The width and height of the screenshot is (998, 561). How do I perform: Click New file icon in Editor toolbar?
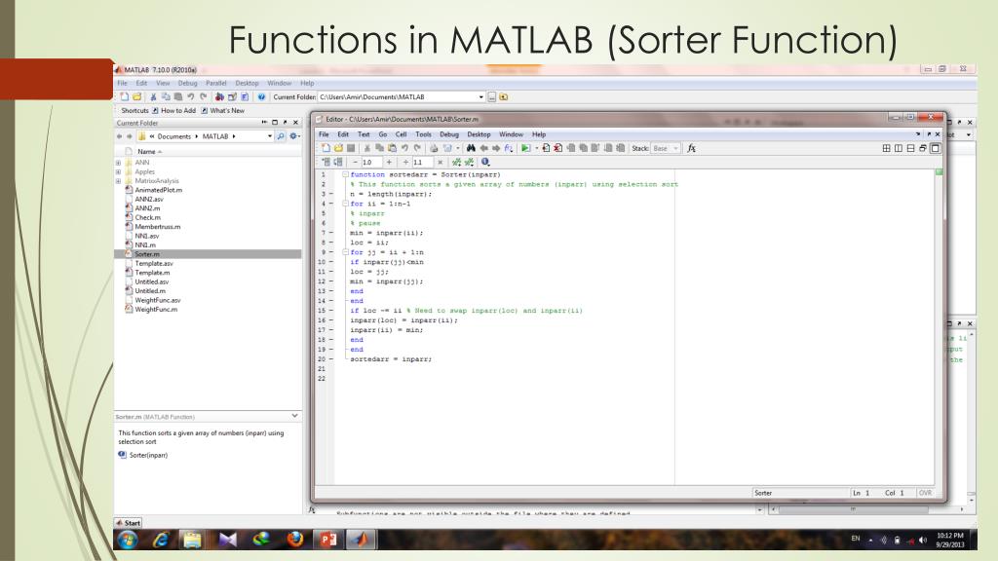(326, 148)
